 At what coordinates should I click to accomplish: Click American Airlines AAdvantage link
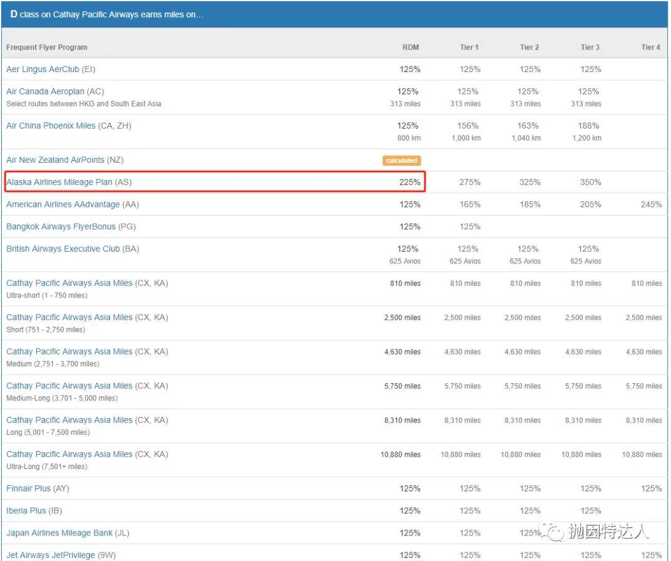coord(63,204)
